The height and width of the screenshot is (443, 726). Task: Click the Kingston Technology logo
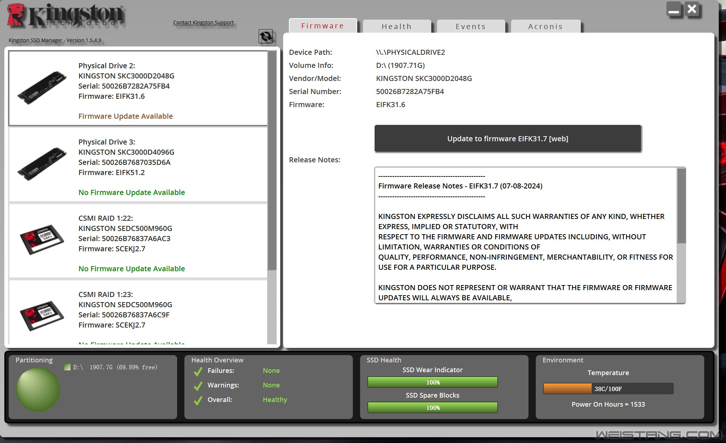(x=66, y=16)
